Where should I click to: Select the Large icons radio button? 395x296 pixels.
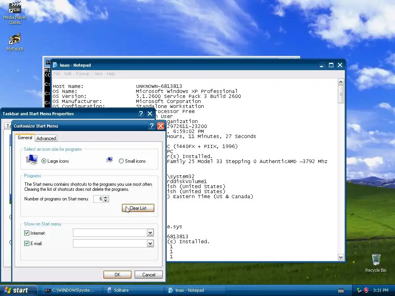tap(44, 161)
